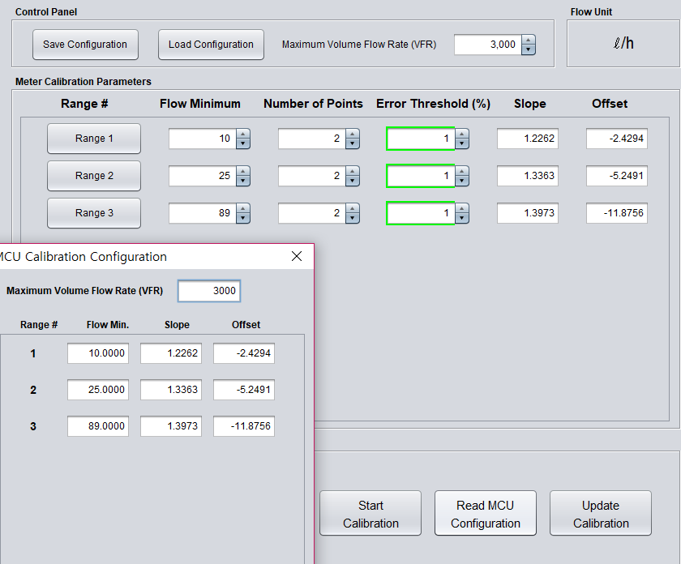Click the Read MCU Configuration button
Image resolution: width=681 pixels, height=564 pixels.
(486, 513)
